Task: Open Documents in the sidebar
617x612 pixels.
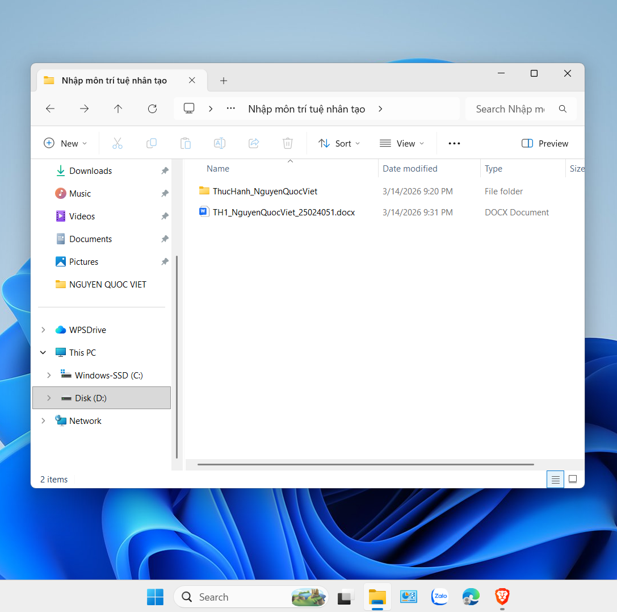Action: [90, 239]
